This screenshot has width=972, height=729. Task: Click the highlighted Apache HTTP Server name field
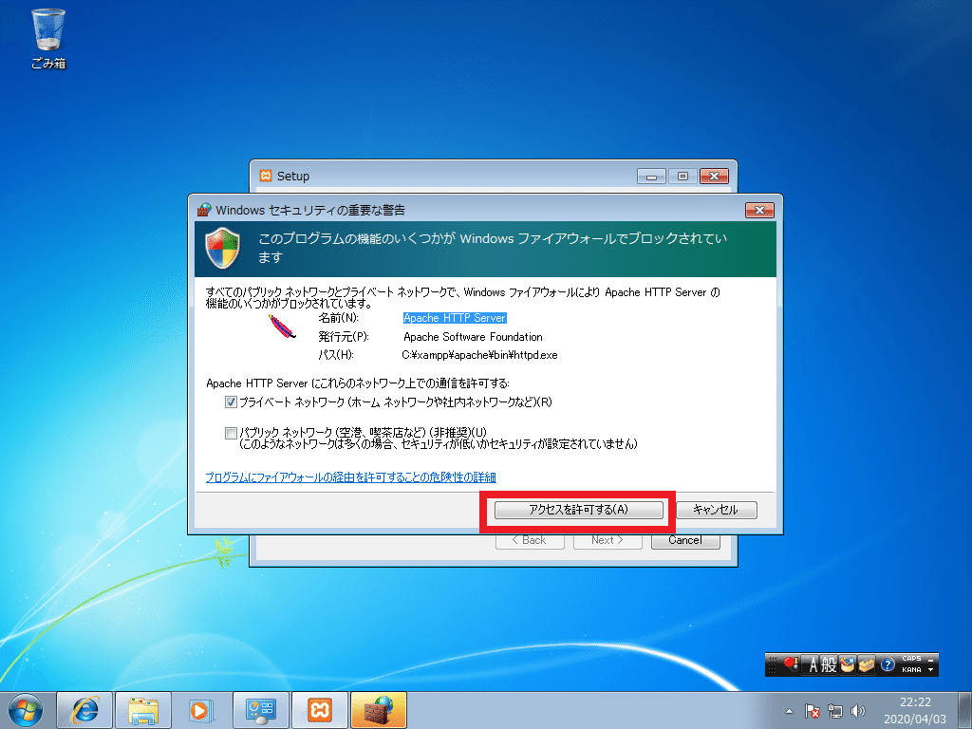pos(455,318)
